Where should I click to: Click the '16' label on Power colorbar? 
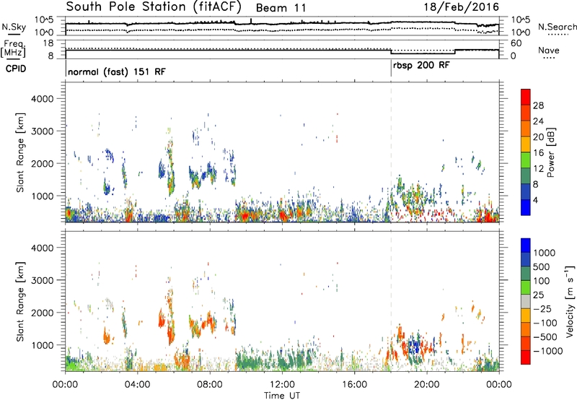click(538, 153)
